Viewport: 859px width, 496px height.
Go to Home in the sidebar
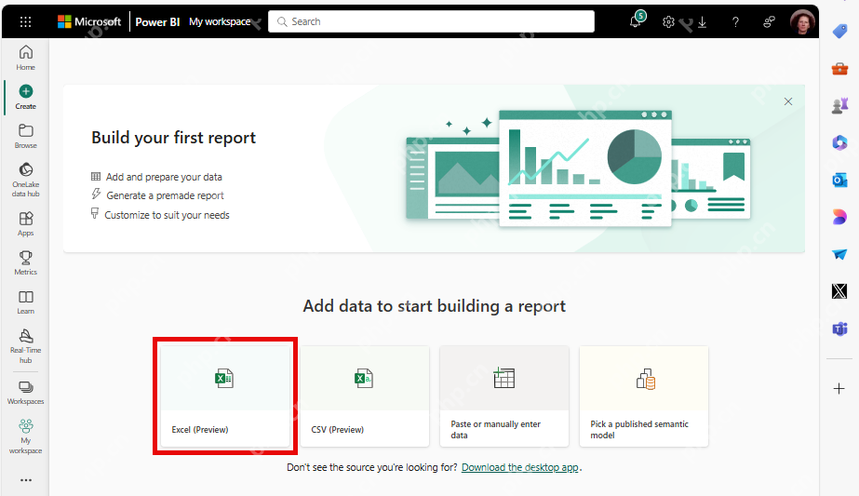point(25,58)
